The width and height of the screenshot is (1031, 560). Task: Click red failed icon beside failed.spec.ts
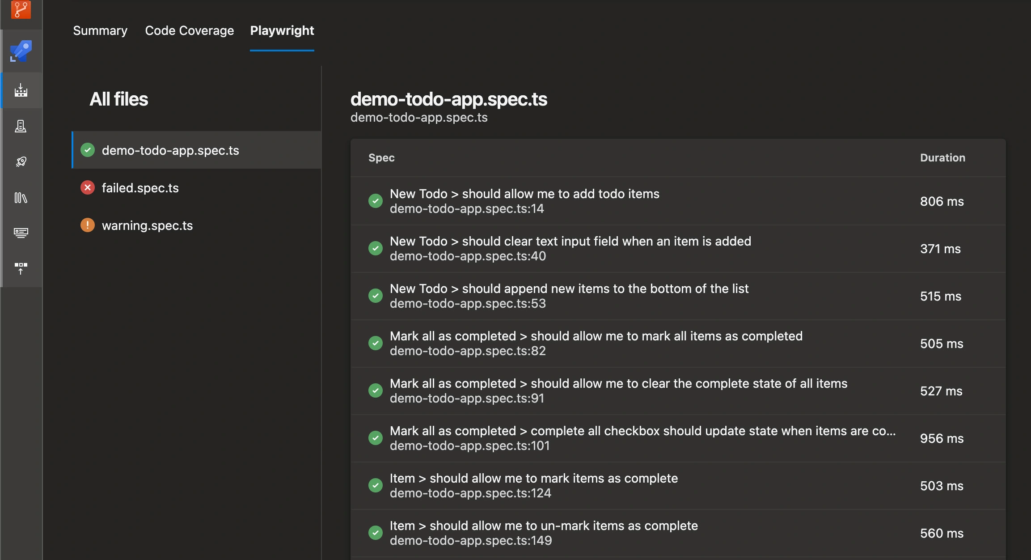click(88, 187)
